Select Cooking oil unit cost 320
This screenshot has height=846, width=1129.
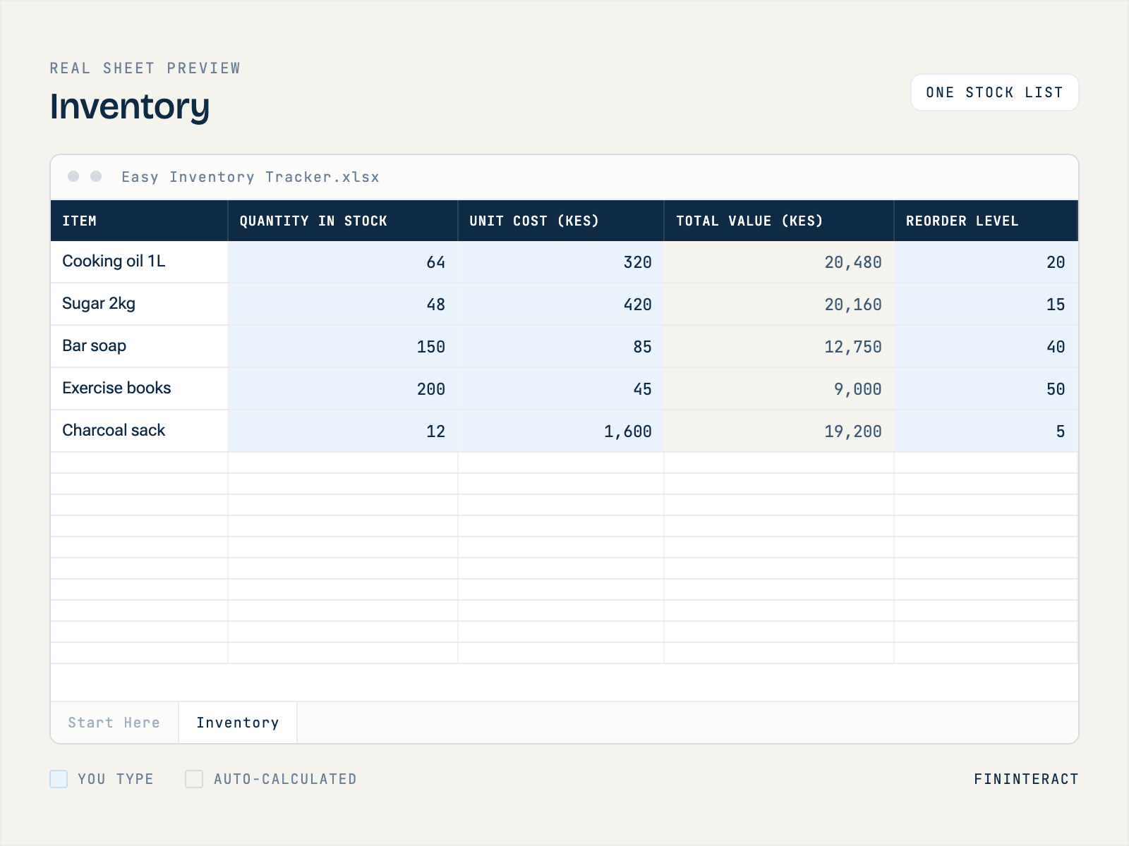(561, 262)
